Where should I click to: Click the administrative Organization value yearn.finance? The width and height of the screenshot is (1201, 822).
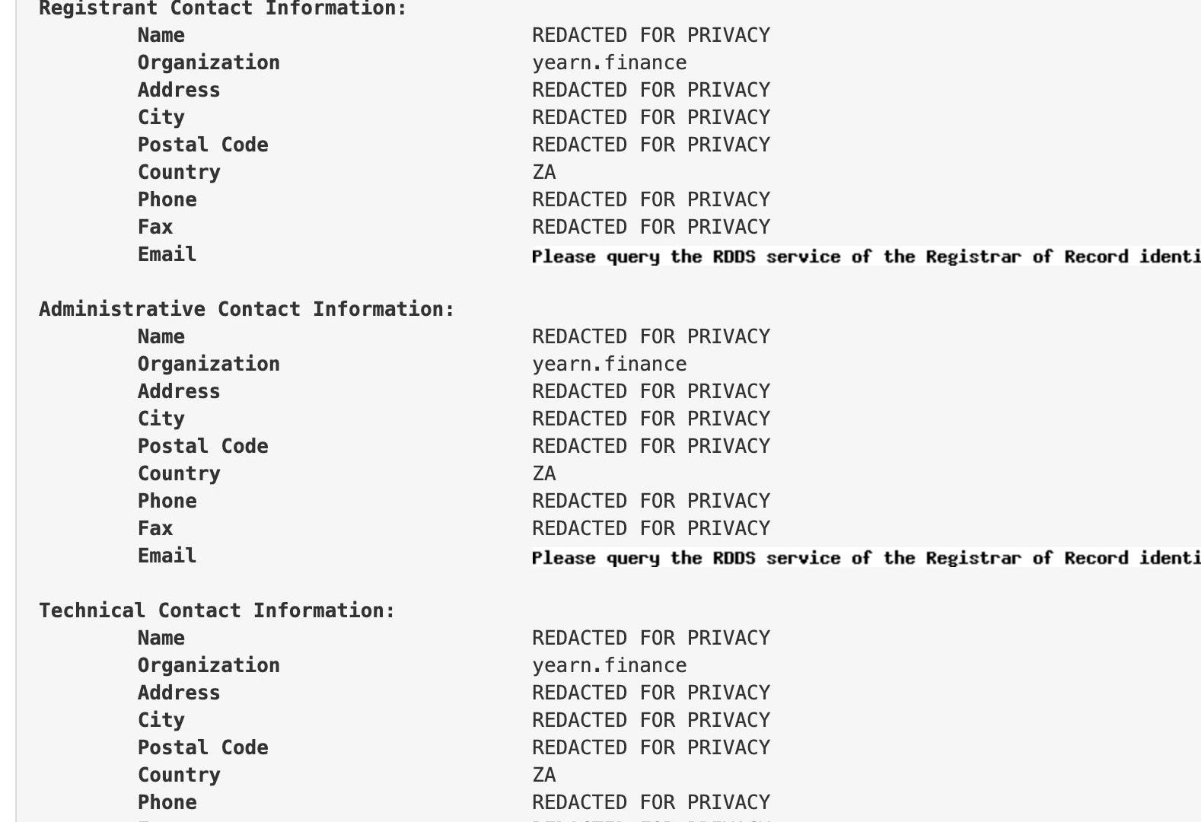coord(609,364)
